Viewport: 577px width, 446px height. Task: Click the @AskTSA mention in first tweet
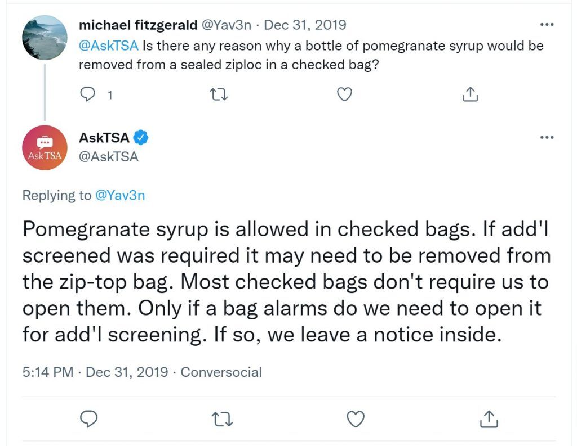pos(109,46)
